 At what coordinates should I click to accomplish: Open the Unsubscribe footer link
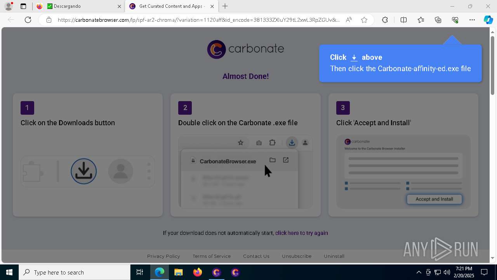point(297,256)
